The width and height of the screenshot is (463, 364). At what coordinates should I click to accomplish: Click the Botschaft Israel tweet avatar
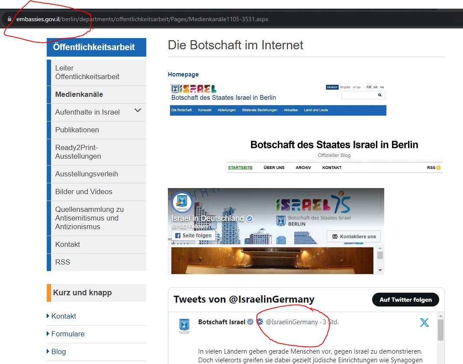184,326
